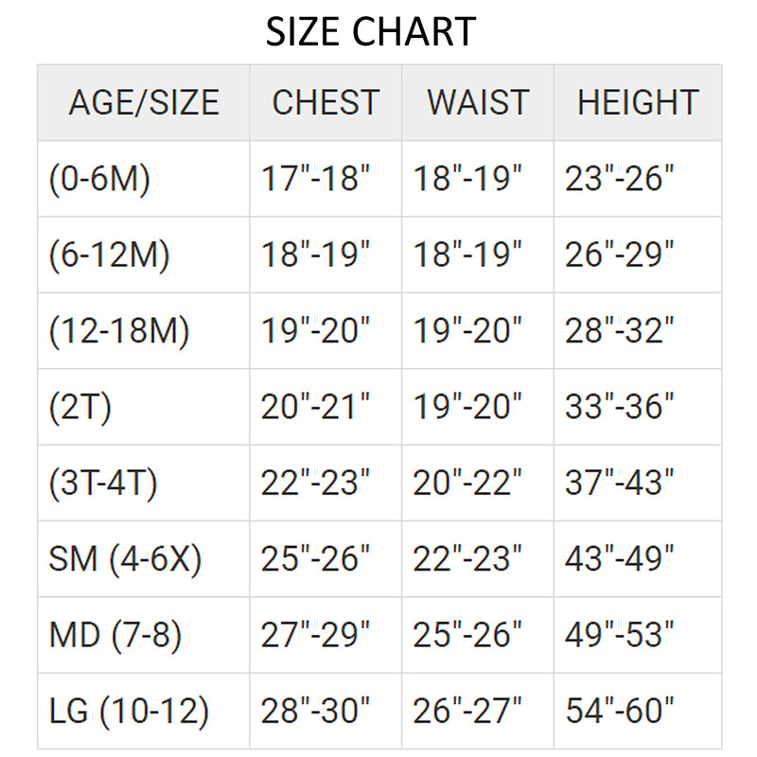The image size is (757, 757).
Task: Click the SIZE CHART title
Action: click(370, 33)
